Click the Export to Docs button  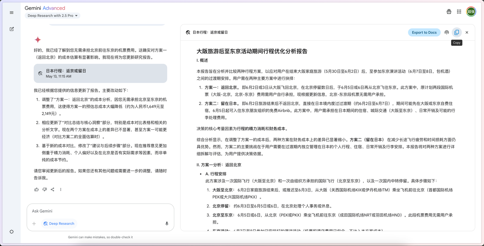pyautogui.click(x=424, y=32)
